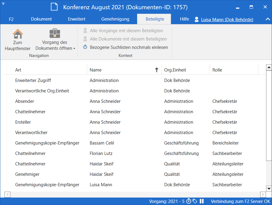Click the stopwatch icon in status bar
Viewport: 272px width, 205px height.
[189, 201]
